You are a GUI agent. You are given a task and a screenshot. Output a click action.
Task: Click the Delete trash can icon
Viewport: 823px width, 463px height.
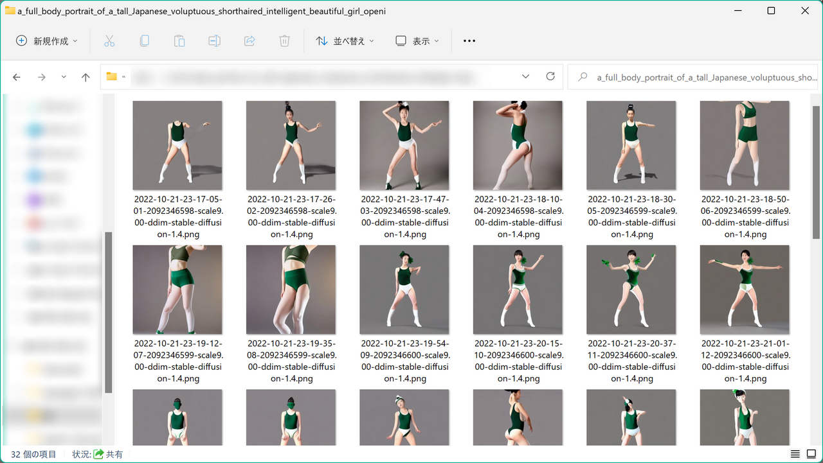pos(284,41)
